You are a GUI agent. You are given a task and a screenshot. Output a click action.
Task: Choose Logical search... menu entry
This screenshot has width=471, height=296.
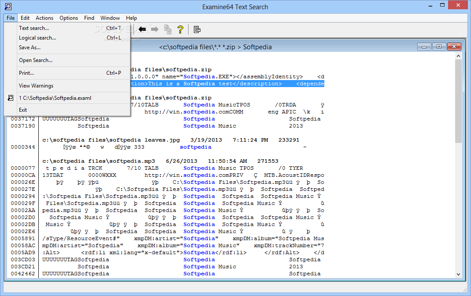(x=67, y=38)
